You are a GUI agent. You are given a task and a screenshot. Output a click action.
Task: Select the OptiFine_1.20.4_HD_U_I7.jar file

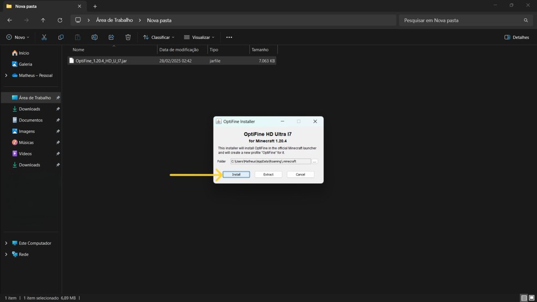click(x=101, y=61)
